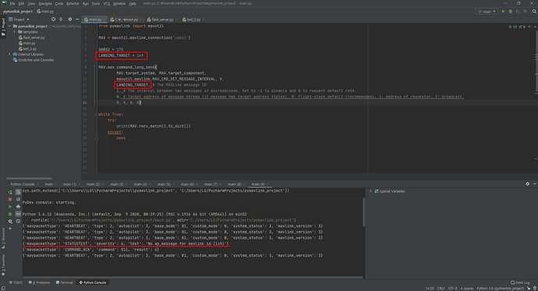
Task: Open the Tools menu
Action: tap(96, 3)
